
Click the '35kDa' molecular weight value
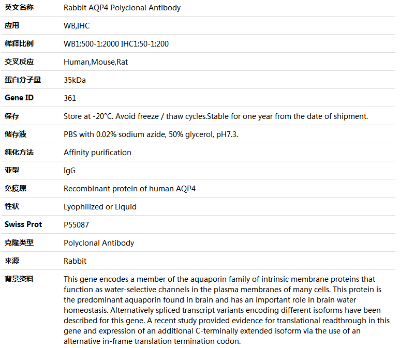tap(75, 80)
